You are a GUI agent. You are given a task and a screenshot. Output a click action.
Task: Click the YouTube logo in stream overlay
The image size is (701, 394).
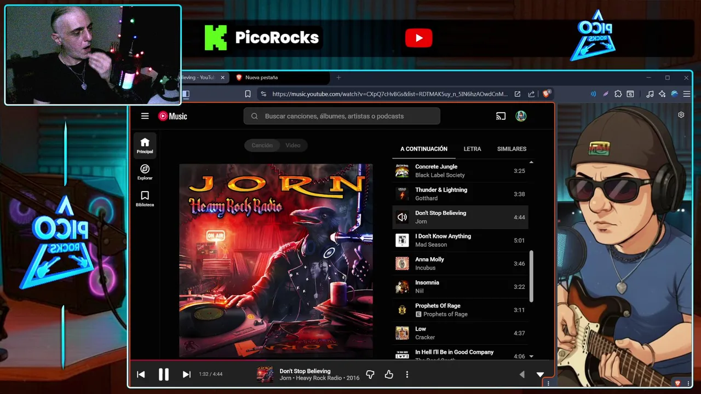[x=419, y=38]
